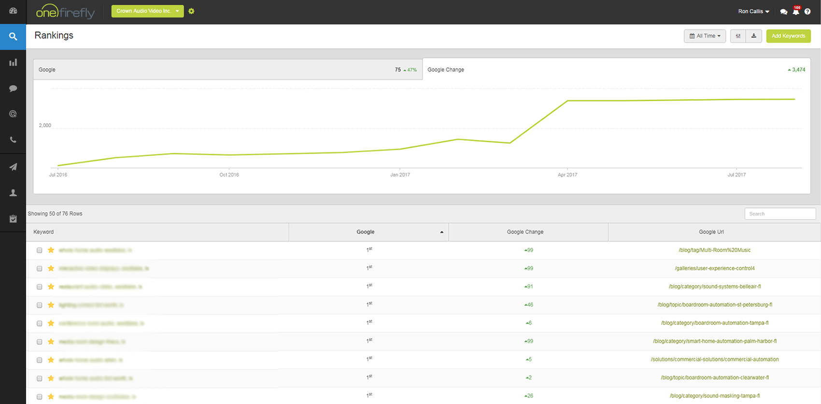Switch to the Google chart tab
Screen dimensions: 821x404
pyautogui.click(x=227, y=70)
